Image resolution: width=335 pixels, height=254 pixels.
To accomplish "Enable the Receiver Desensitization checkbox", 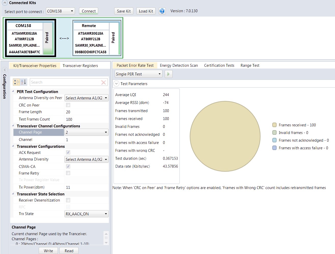I will click(68, 200).
